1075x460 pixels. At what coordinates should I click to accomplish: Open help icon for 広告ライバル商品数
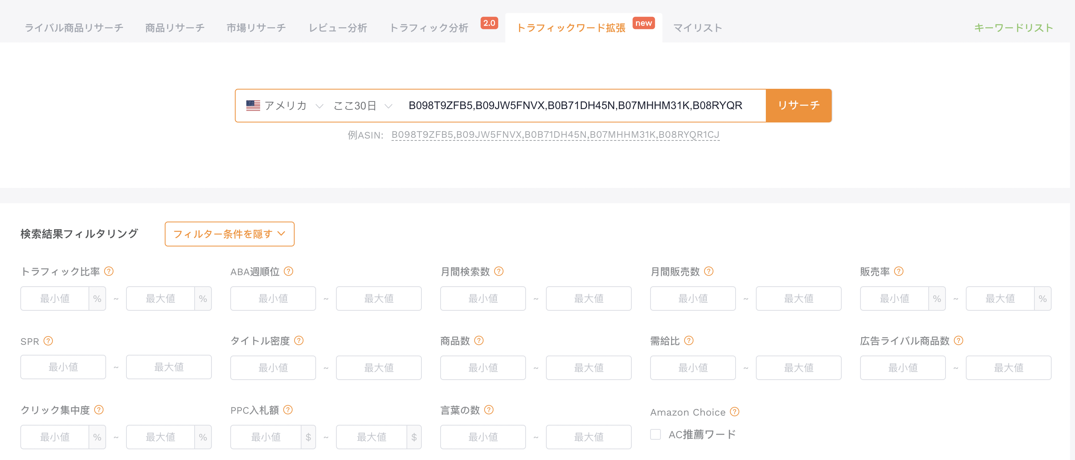[x=959, y=340]
